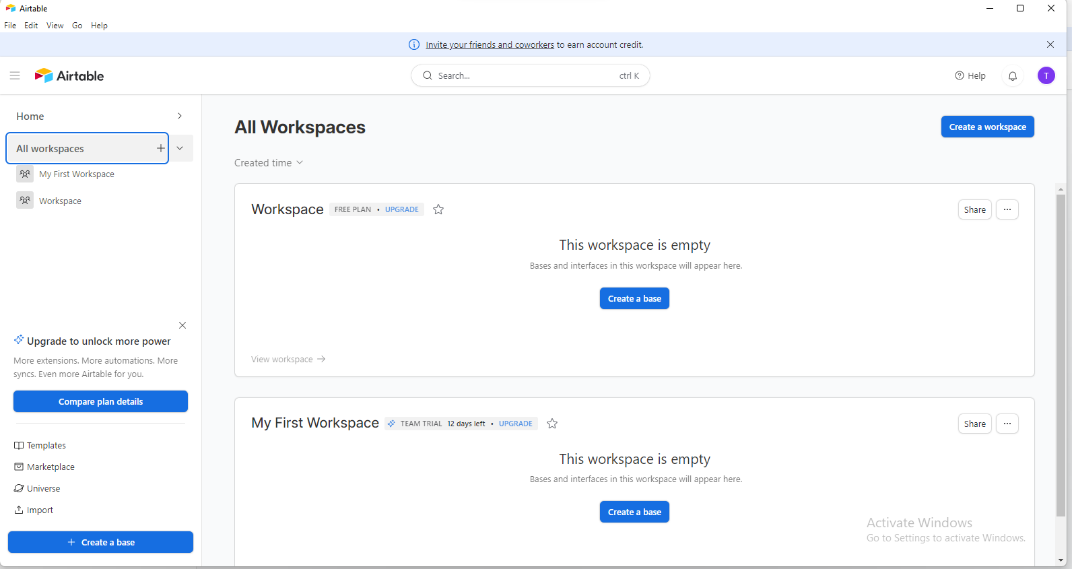Maximize the Airtable window
The height and width of the screenshot is (569, 1072).
(x=1020, y=8)
